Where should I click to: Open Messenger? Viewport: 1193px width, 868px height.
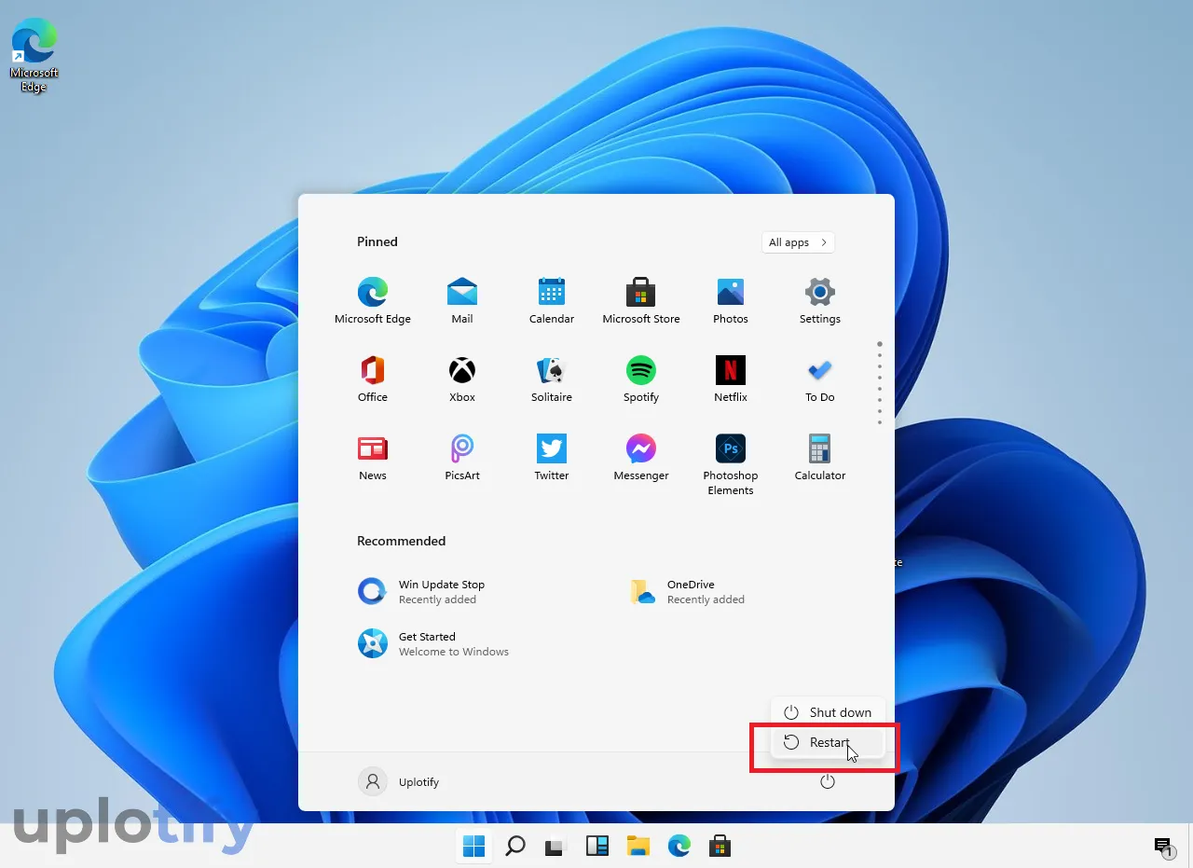pyautogui.click(x=641, y=458)
